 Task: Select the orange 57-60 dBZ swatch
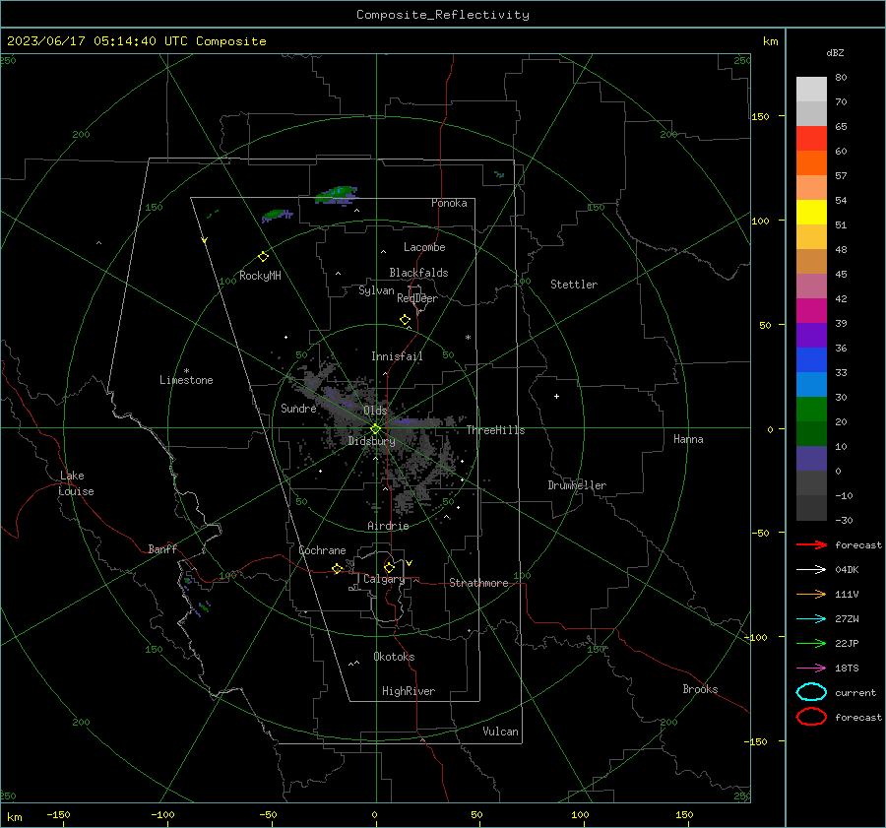811,163
